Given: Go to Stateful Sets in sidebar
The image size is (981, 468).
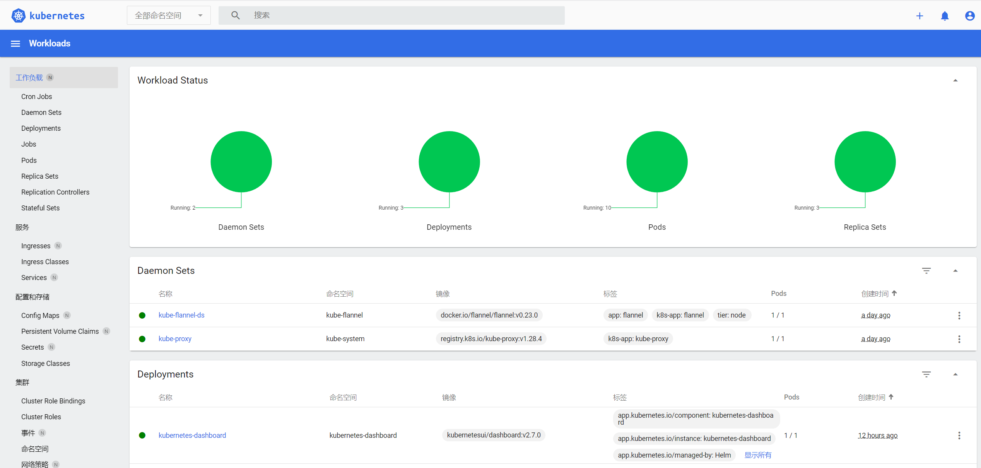Looking at the screenshot, I should [x=40, y=208].
